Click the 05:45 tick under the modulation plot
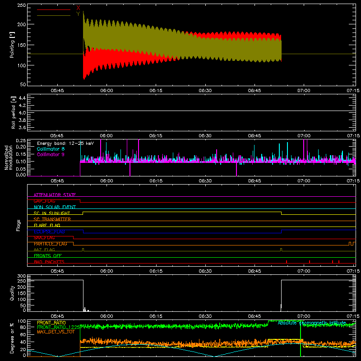361x361 pixels. point(57,181)
